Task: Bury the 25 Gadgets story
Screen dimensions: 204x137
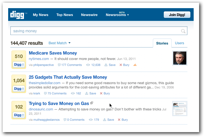Action: coord(105,93)
